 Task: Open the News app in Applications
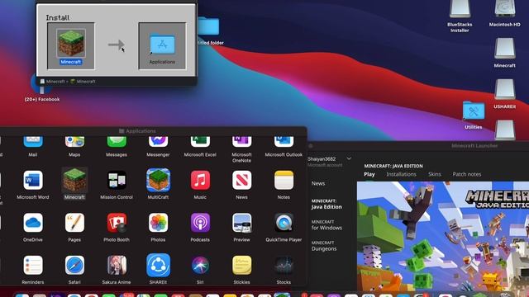(241, 180)
